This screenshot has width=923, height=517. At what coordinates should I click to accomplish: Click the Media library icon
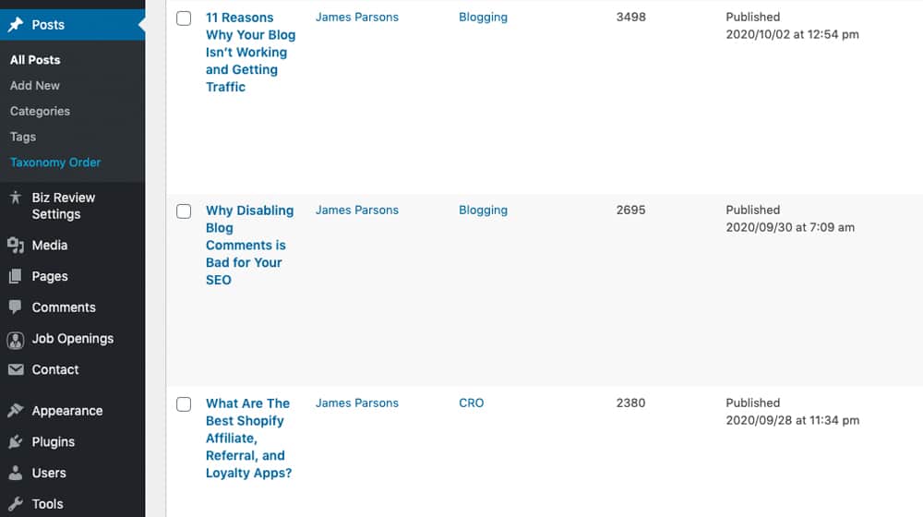point(16,245)
